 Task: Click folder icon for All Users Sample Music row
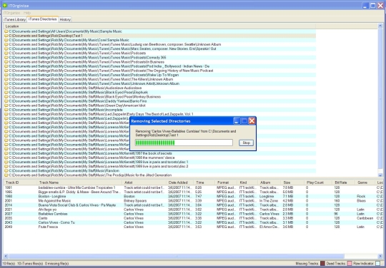click(x=6, y=31)
